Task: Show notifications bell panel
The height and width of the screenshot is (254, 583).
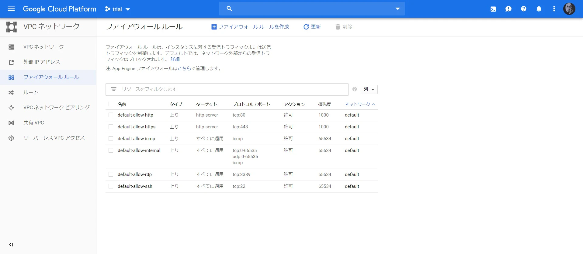Action: 539,9
